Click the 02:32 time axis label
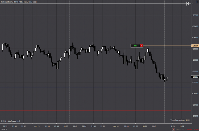199x131 pixels. click(135, 126)
